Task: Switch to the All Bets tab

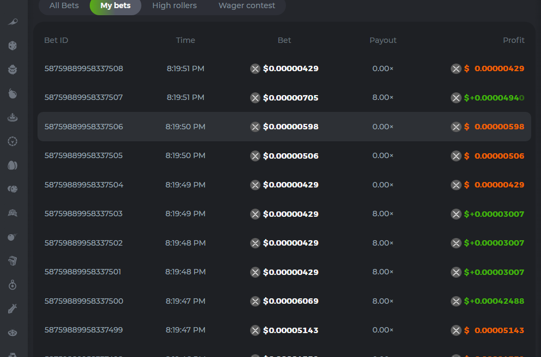Action: pyautogui.click(x=64, y=5)
